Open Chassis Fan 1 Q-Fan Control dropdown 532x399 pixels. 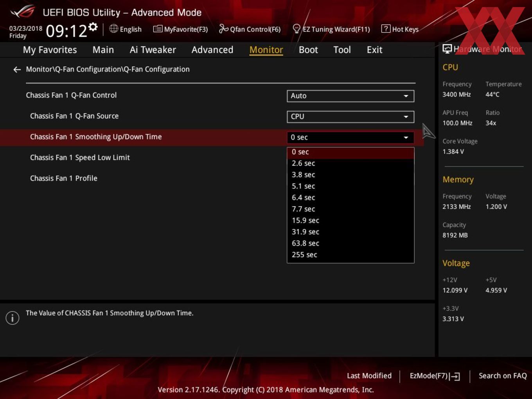coord(350,96)
